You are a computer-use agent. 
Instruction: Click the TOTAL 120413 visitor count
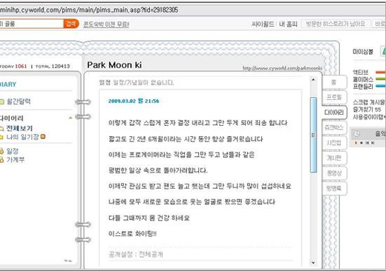tap(53, 66)
